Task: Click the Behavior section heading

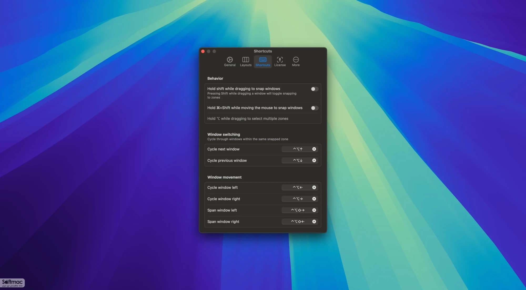Action: (215, 78)
